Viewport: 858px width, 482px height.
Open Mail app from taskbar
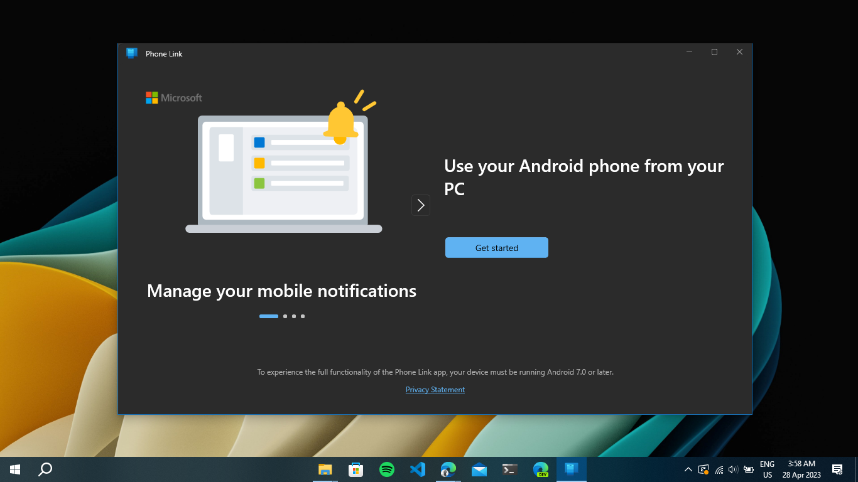coord(479,469)
